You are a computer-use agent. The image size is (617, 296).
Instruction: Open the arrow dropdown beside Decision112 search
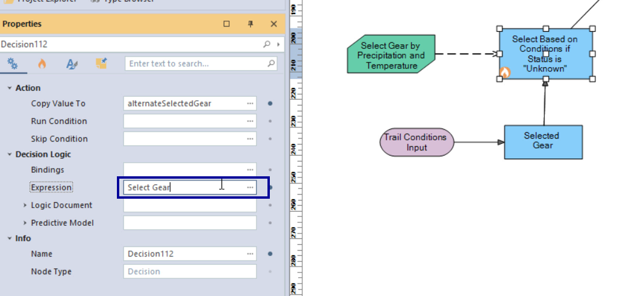click(x=279, y=44)
